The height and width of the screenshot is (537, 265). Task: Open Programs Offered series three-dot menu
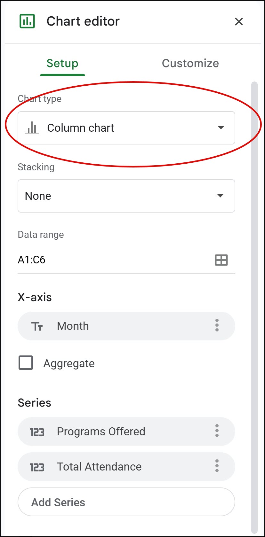click(217, 431)
